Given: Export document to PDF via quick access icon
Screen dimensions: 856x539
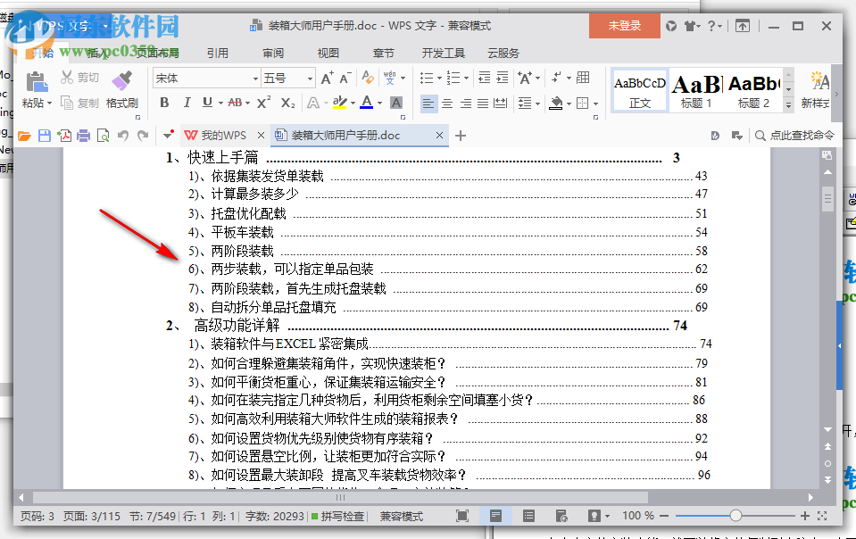Looking at the screenshot, I should coord(62,136).
